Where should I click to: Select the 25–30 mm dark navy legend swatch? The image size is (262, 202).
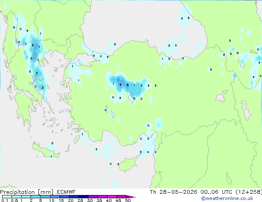click(83, 197)
